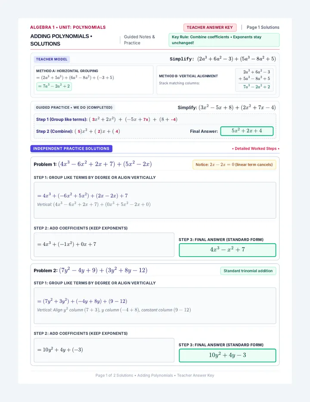The image size is (310, 402).
Task: Click the page footer text
Action: coord(155,375)
